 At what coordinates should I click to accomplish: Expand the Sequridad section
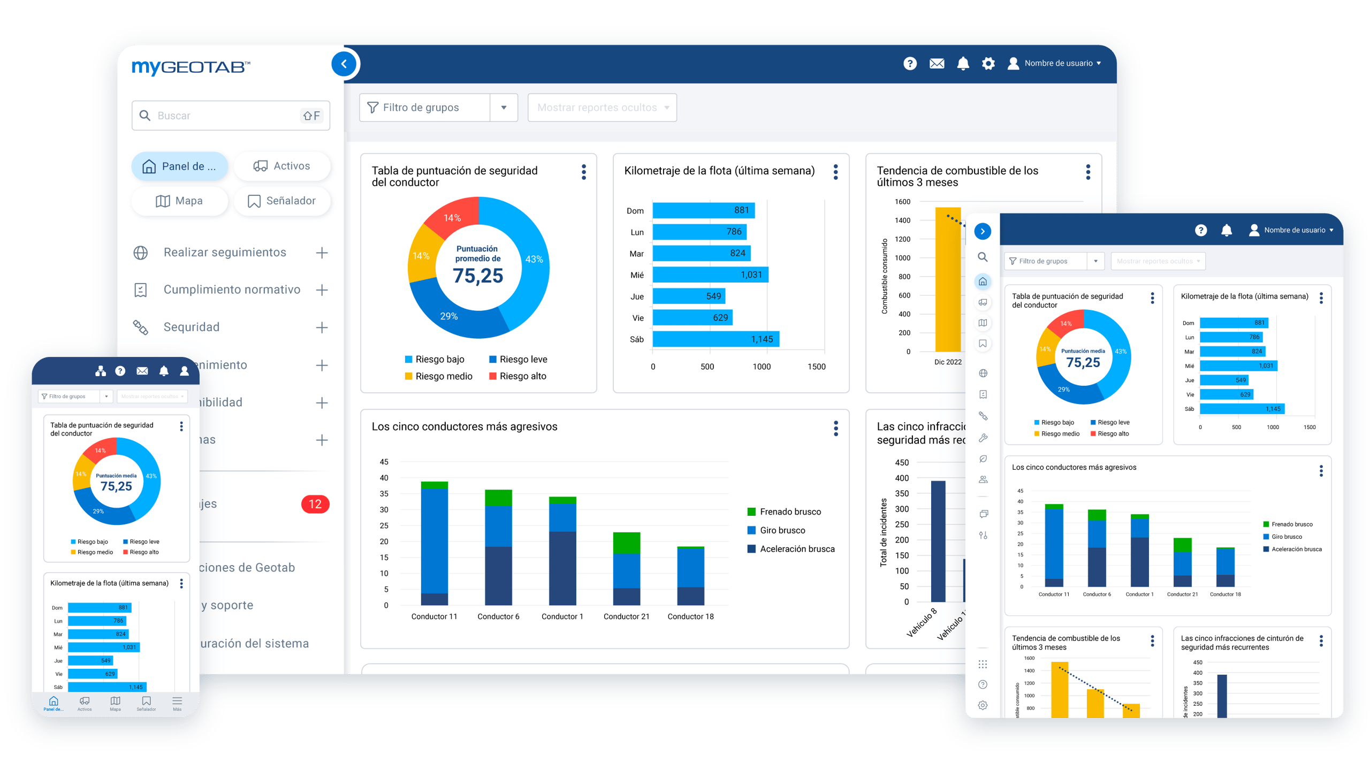[321, 327]
